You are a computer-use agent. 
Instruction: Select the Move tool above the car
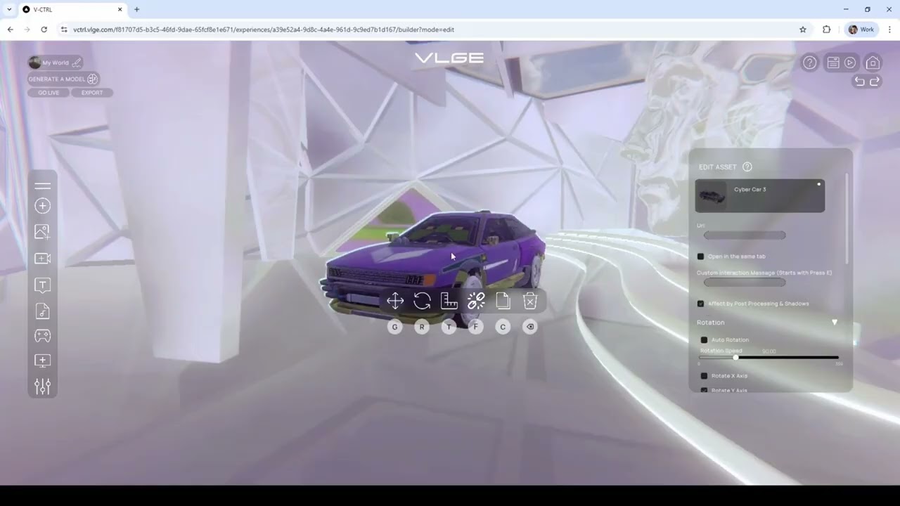[394, 301]
